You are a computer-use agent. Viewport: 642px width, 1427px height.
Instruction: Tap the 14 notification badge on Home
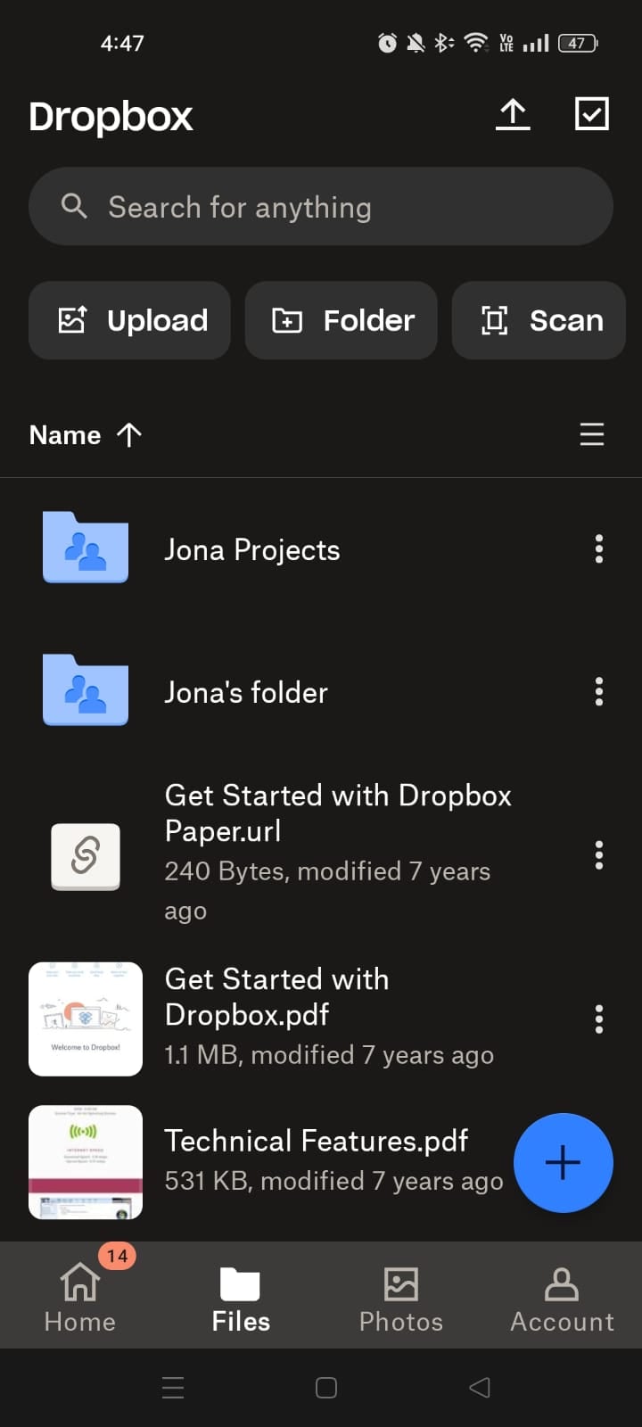[117, 1256]
